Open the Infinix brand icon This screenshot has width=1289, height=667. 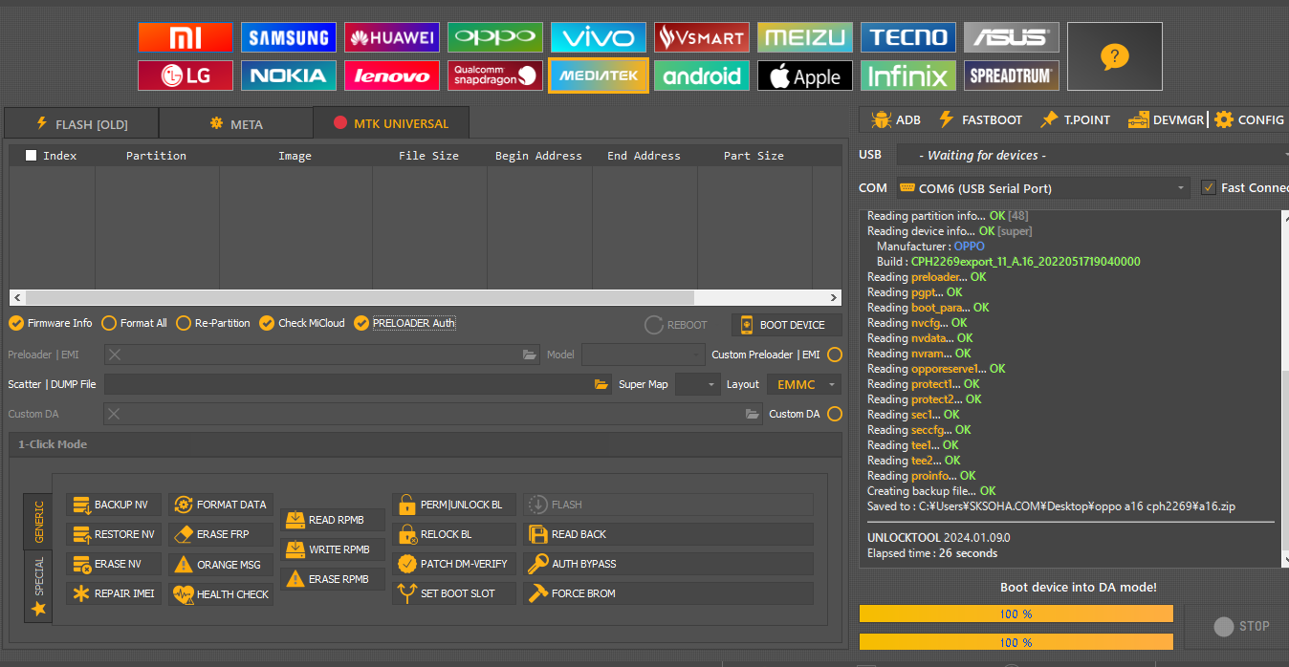coord(908,75)
